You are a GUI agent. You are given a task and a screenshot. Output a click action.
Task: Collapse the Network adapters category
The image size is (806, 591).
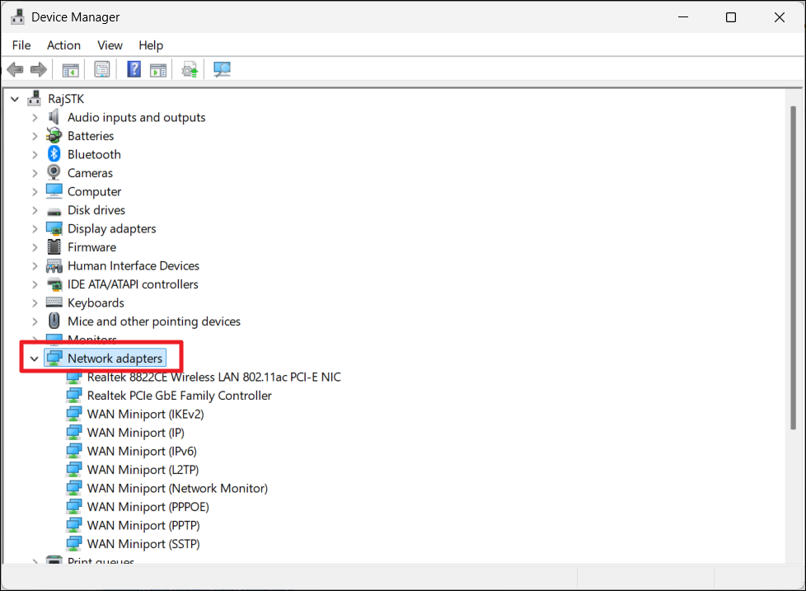[x=34, y=359]
